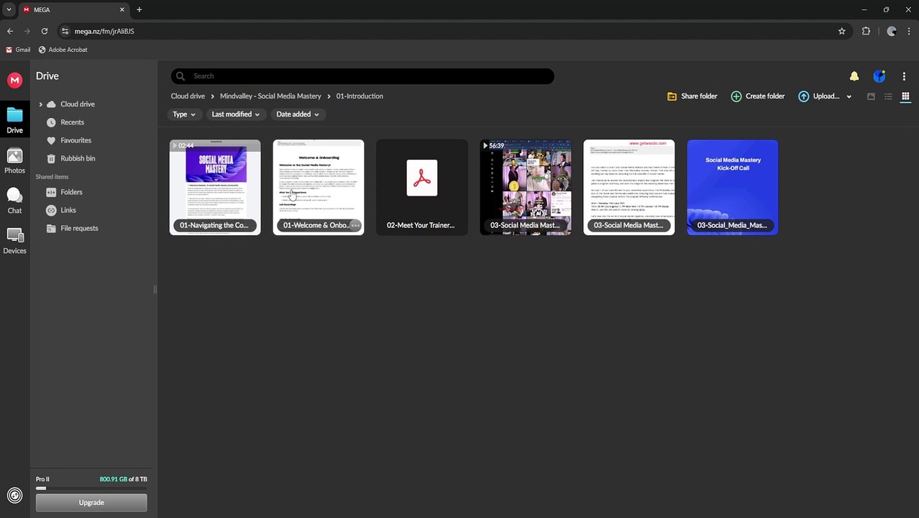Switch to grid thumbnail view
The height and width of the screenshot is (518, 919).
click(905, 96)
